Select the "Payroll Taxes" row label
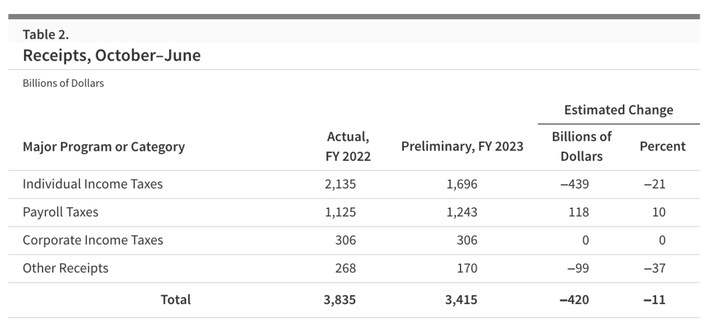The width and height of the screenshot is (721, 326). click(x=60, y=212)
